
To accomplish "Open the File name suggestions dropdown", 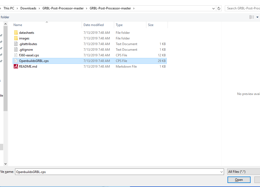I will pyautogui.click(x=221, y=172).
